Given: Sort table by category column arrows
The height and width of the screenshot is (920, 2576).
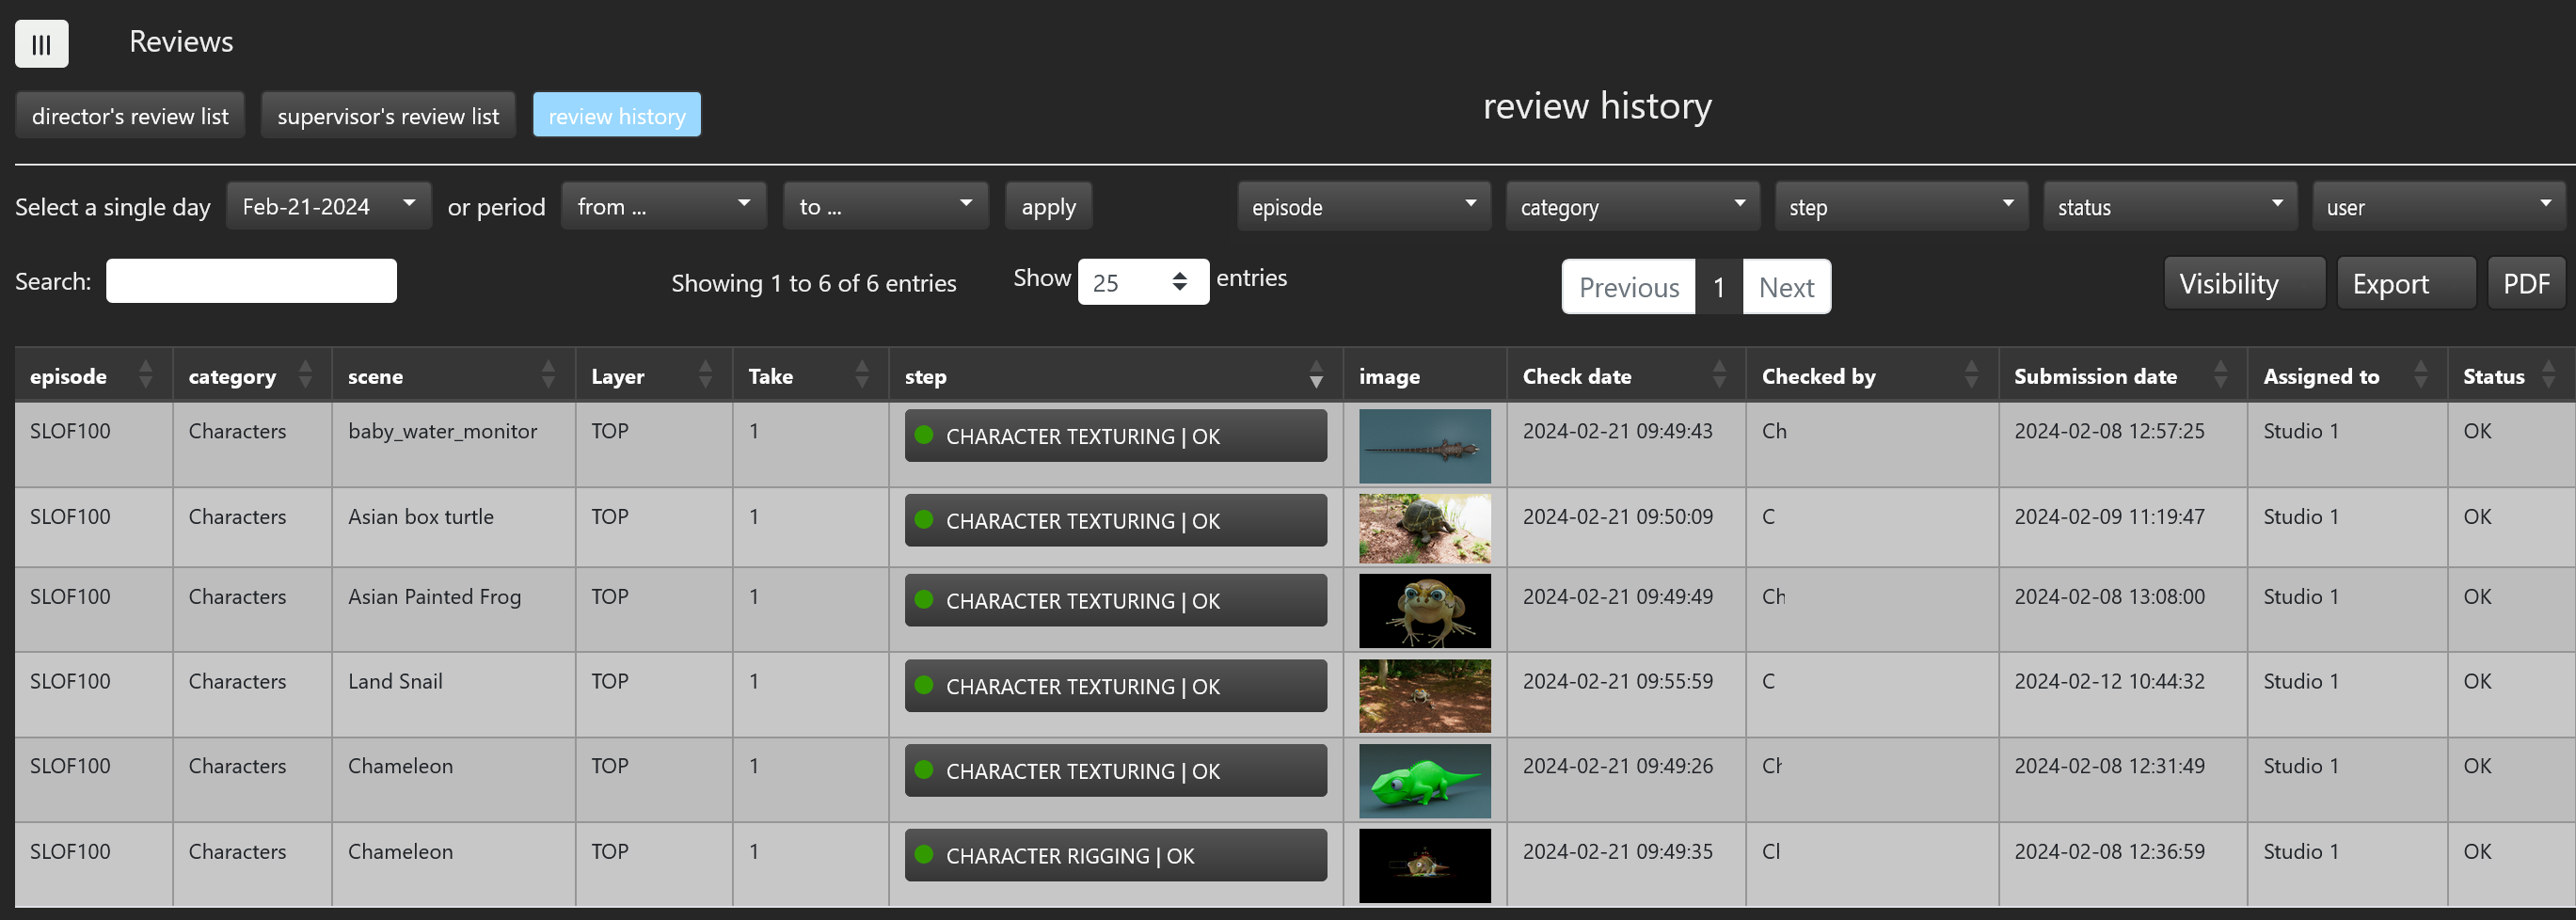Looking at the screenshot, I should point(305,375).
